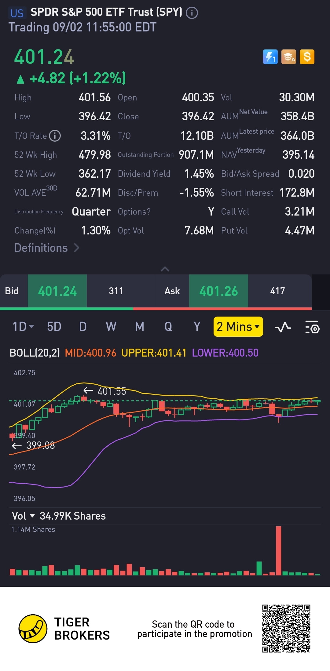This screenshot has width=330, height=671.
Task: Tap the bid size 311
Action: pyautogui.click(x=116, y=291)
